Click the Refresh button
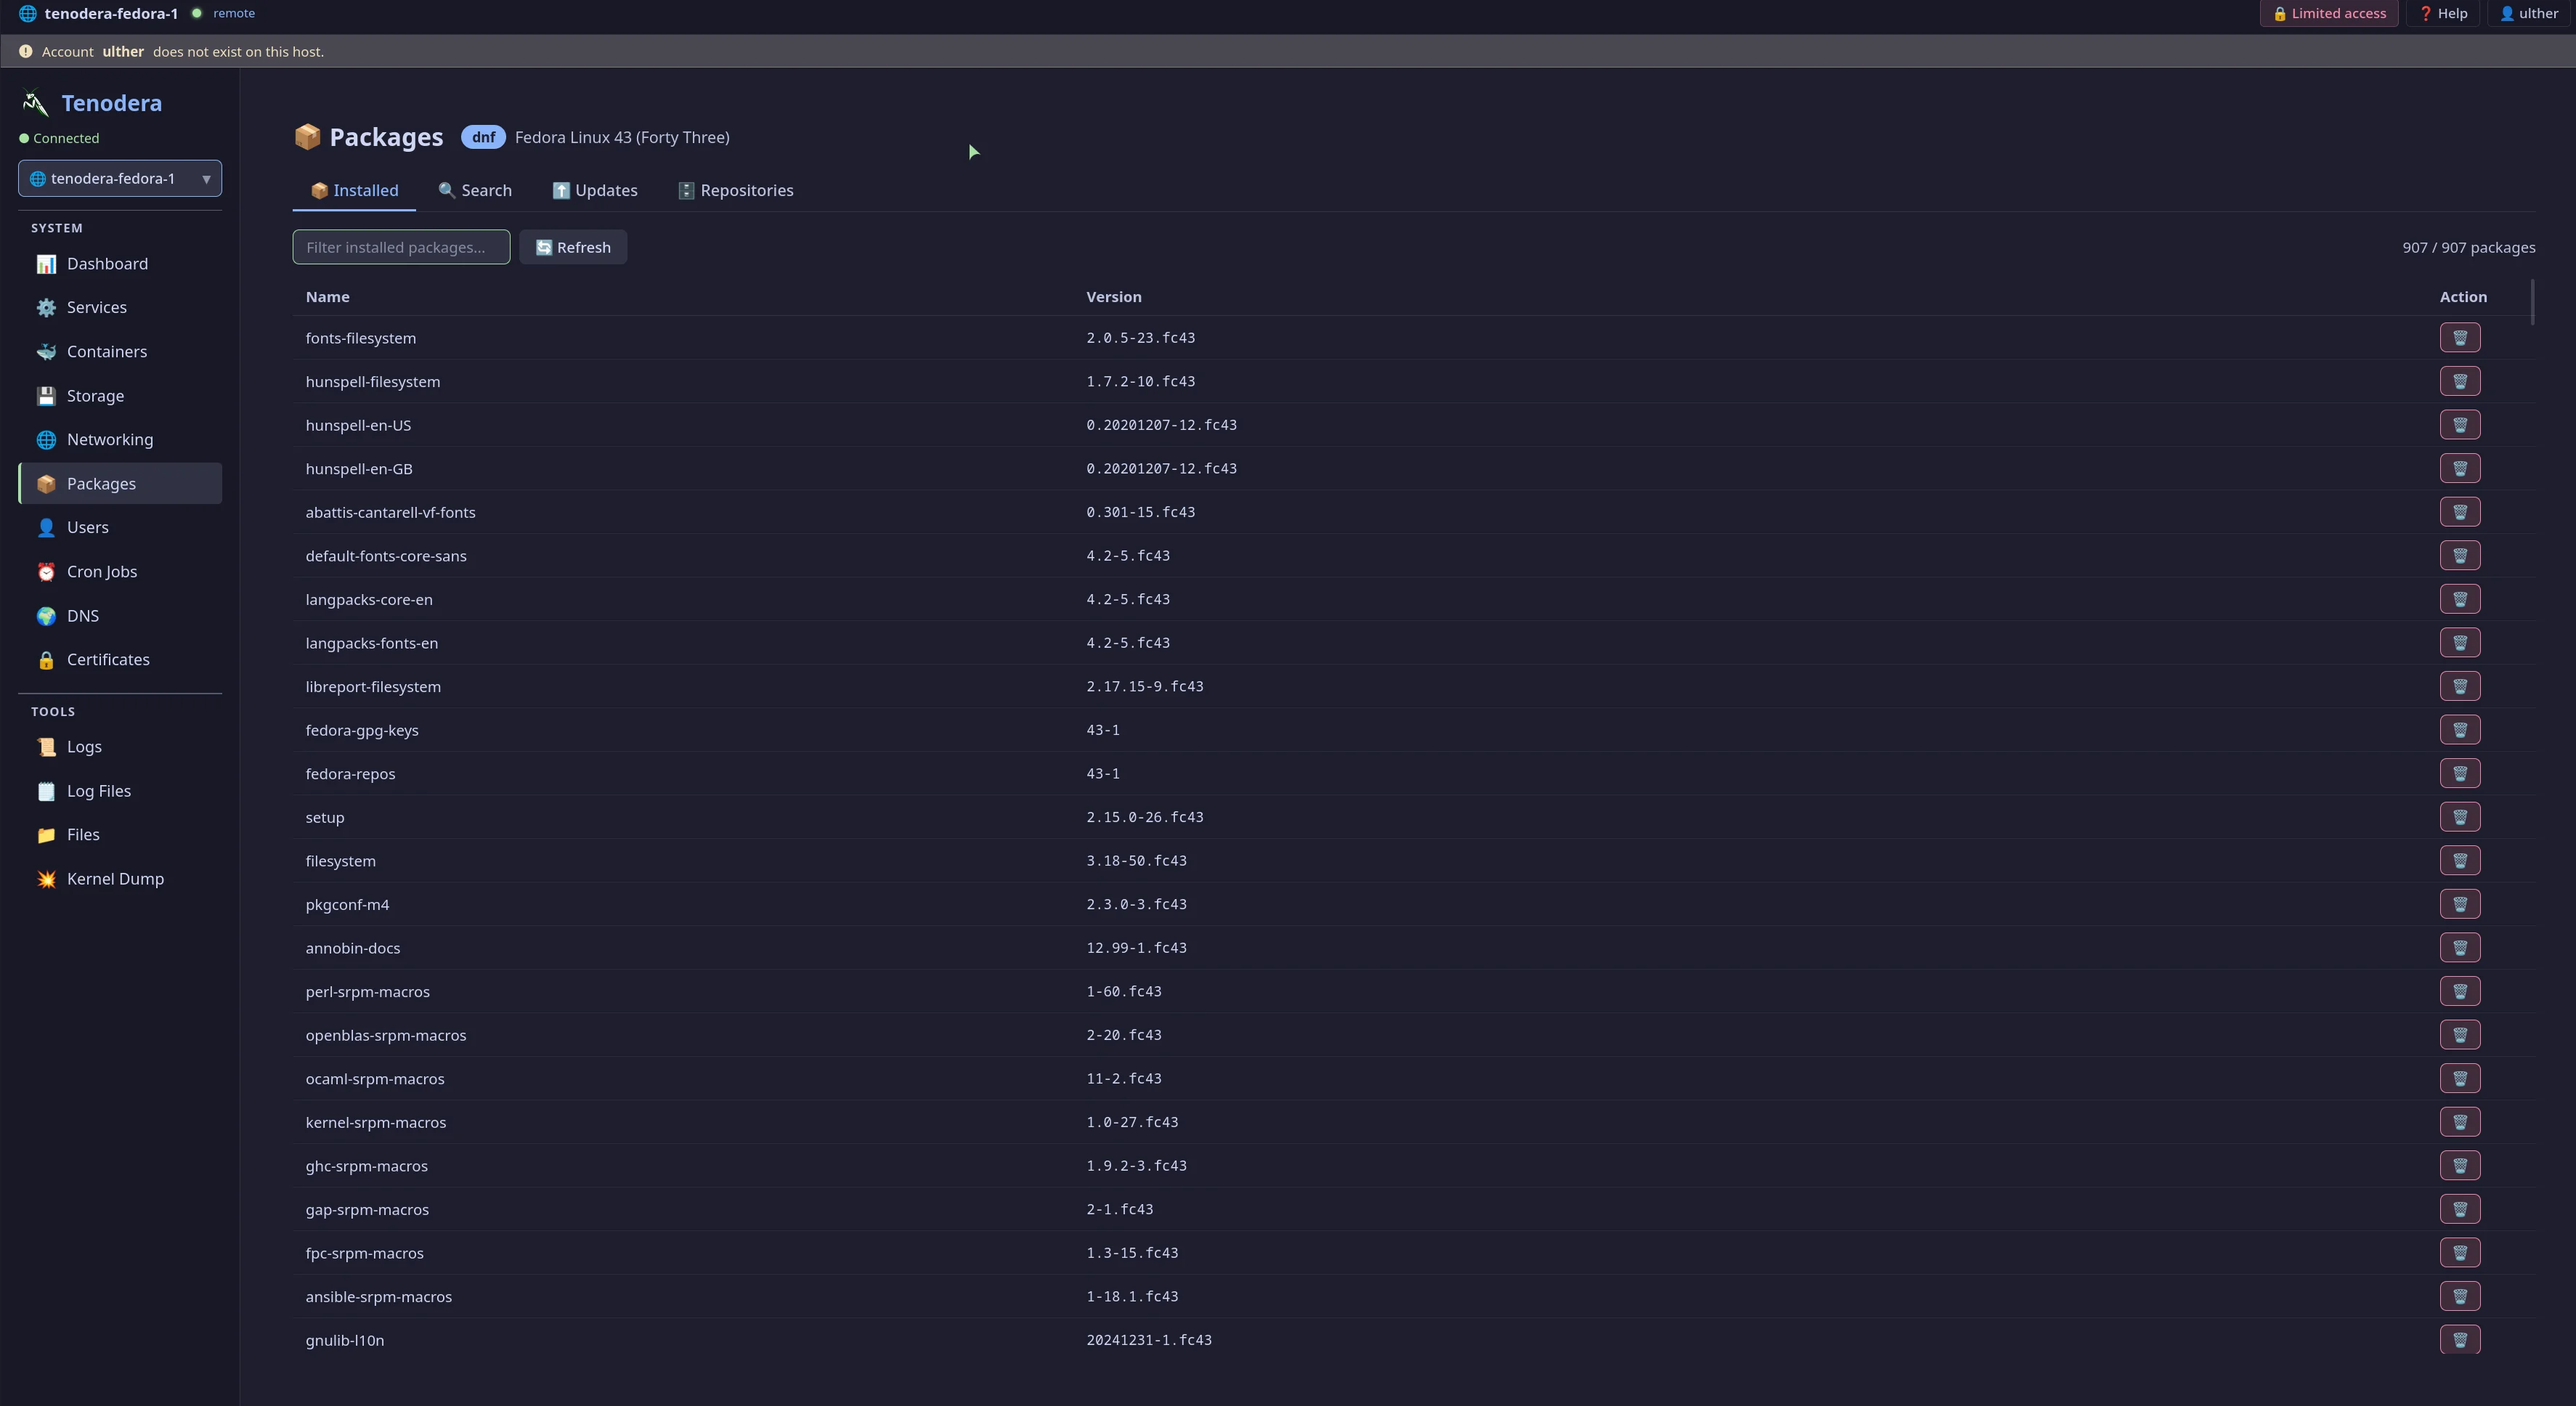The image size is (2576, 1406). tap(573, 248)
